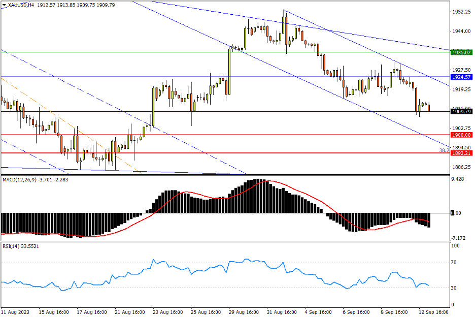Screen dimensions: 475x317
Task: Click the triangle arrow beside XAUUSD,H4
Action: point(5,5)
